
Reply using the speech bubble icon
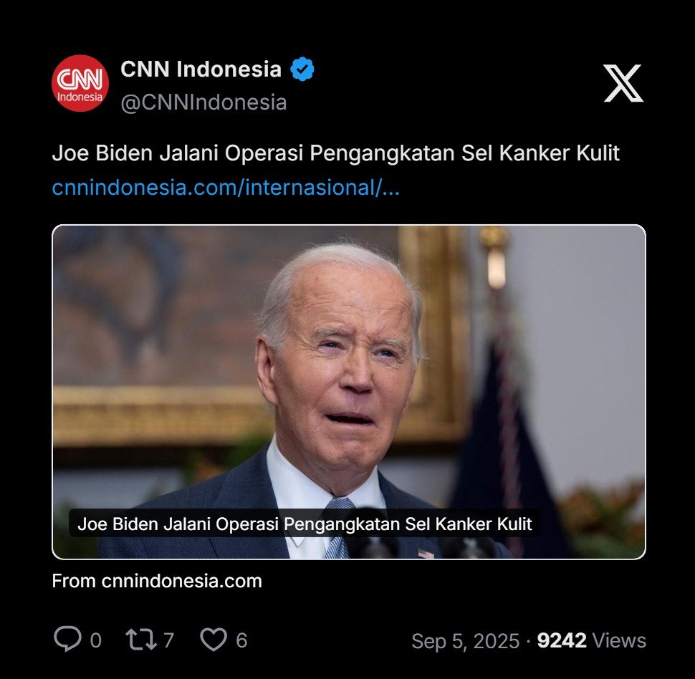tap(68, 639)
